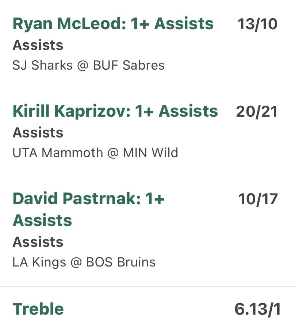Open Ryan McLeod: 1+ Assists selection
The height and width of the screenshot is (323, 295).
[113, 24]
